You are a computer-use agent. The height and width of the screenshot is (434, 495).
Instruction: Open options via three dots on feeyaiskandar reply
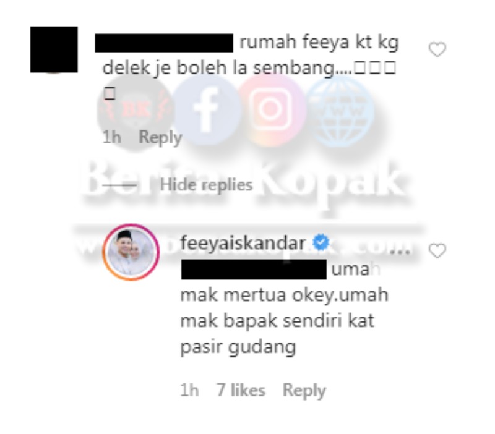pos(400,252)
